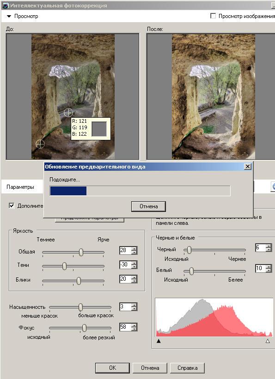The width and height of the screenshot is (275, 379).
Task: Enable the Просмотр изображения checkbox
Action: point(213,16)
